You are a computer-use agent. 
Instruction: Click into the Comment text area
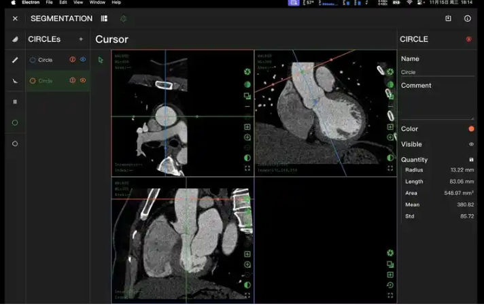click(x=437, y=105)
